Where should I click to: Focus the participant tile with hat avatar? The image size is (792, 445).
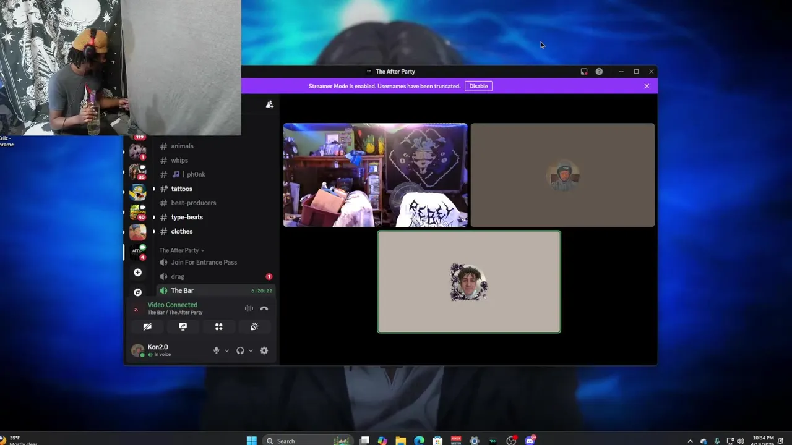point(562,175)
